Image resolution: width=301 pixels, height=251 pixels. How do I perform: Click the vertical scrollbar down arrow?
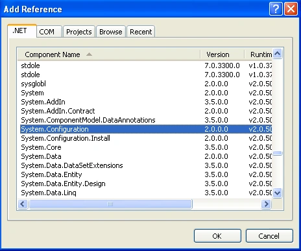click(x=278, y=193)
